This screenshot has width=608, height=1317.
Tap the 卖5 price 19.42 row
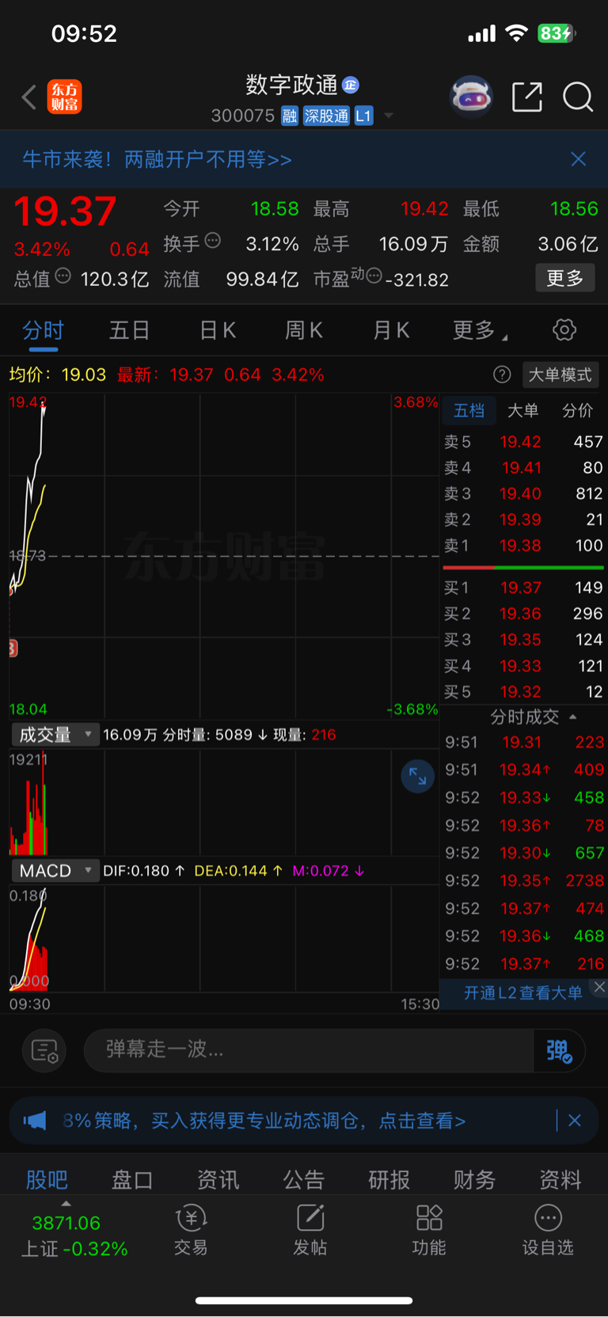tap(523, 441)
